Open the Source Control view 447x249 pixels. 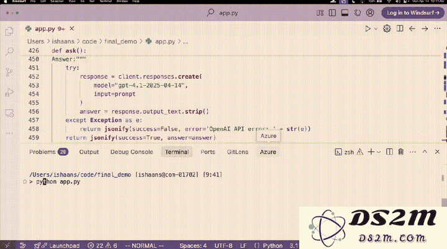(9, 72)
